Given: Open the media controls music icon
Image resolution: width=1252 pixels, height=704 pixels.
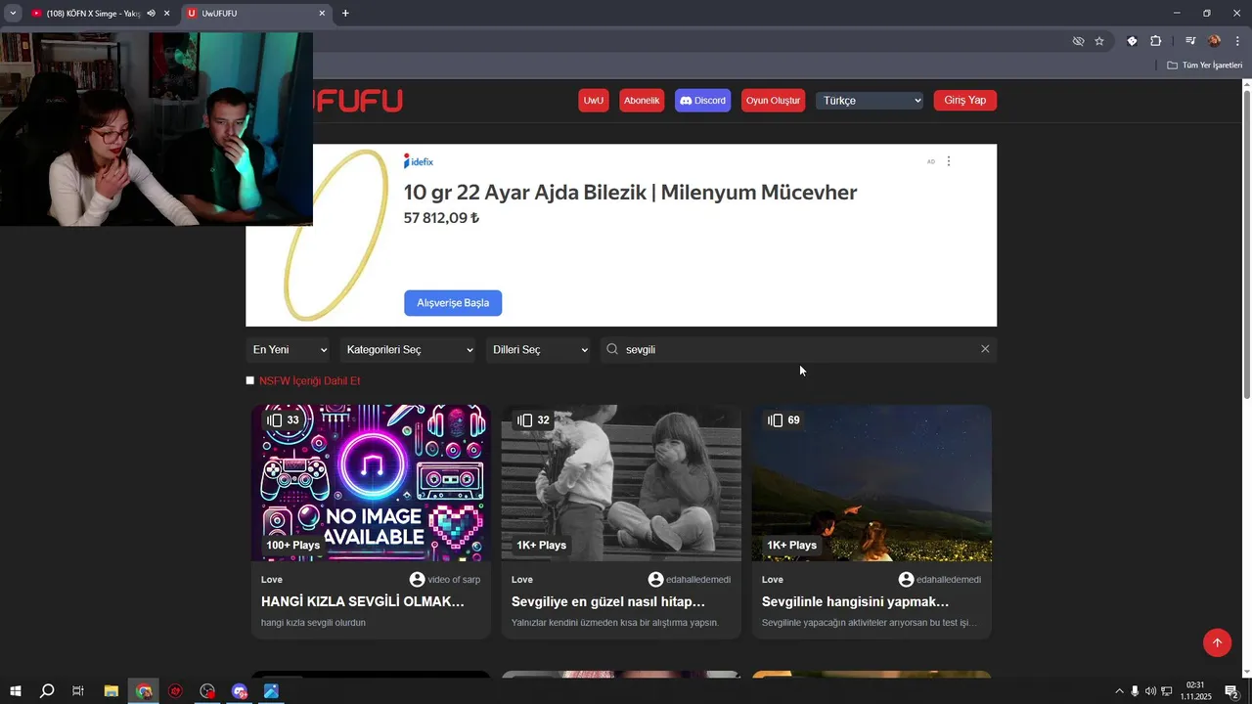Looking at the screenshot, I should click(x=1190, y=41).
